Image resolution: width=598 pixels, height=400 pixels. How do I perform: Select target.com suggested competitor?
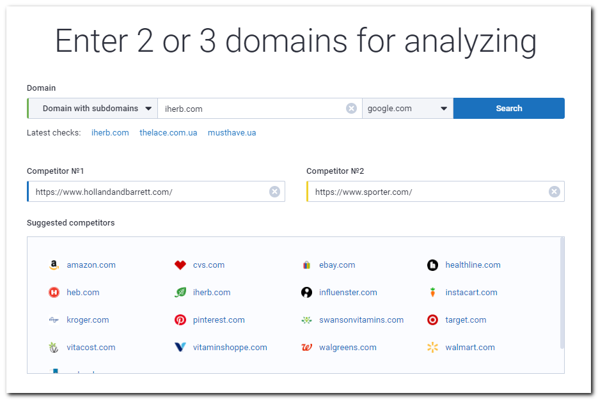click(466, 319)
